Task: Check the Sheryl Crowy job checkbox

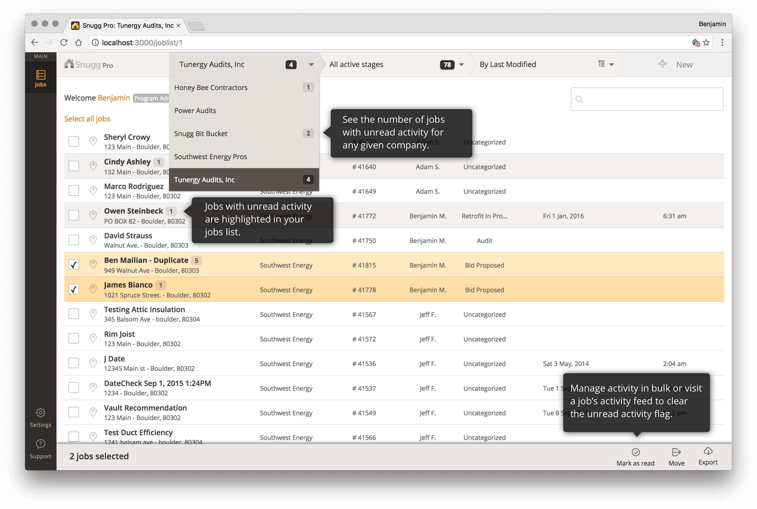Action: [74, 141]
